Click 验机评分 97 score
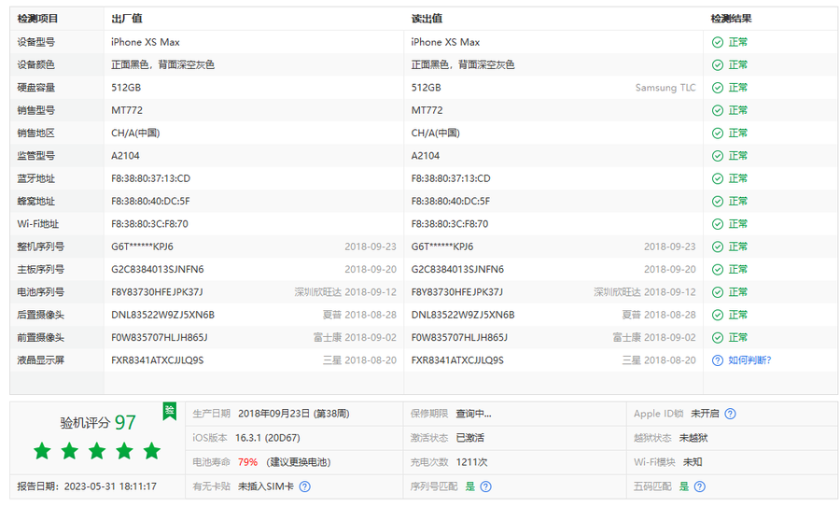840x507 pixels. (x=98, y=423)
